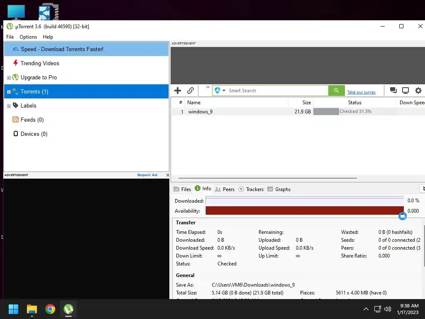Click the search provider shield icon
The height and width of the screenshot is (319, 425).
[x=217, y=90]
